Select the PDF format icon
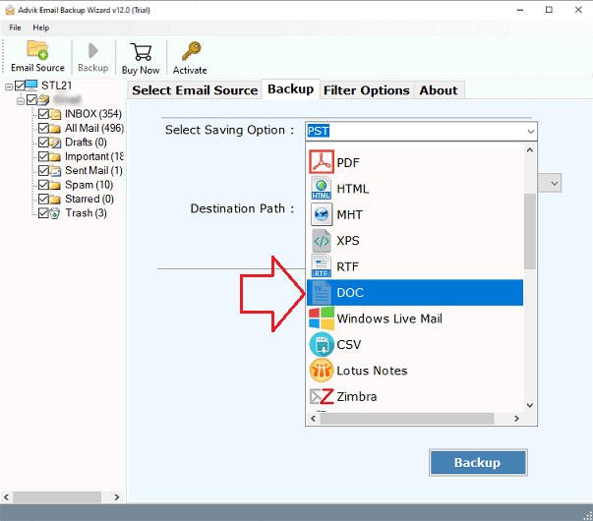This screenshot has height=521, width=593. pos(322,161)
